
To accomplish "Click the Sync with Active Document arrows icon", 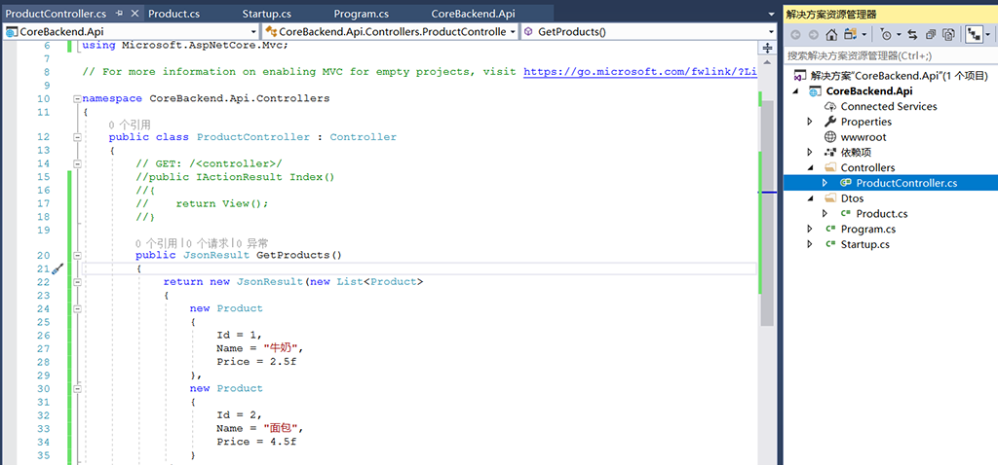I will (912, 34).
